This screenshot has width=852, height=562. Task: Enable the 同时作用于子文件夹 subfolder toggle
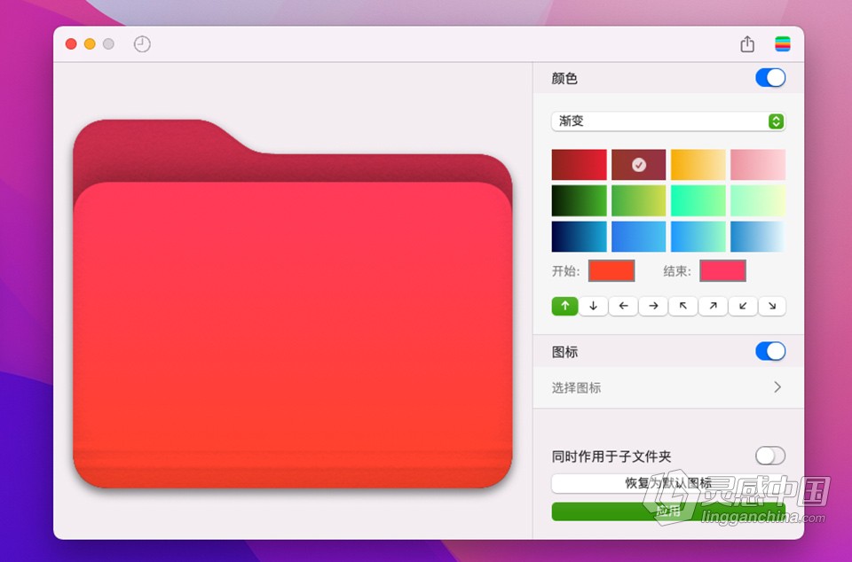point(770,456)
